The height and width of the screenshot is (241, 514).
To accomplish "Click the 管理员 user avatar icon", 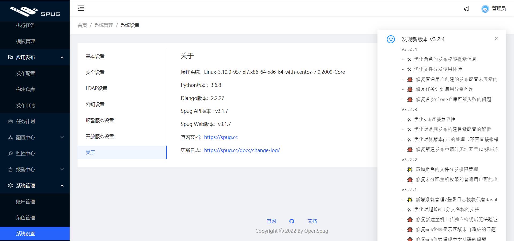I will pyautogui.click(x=485, y=9).
